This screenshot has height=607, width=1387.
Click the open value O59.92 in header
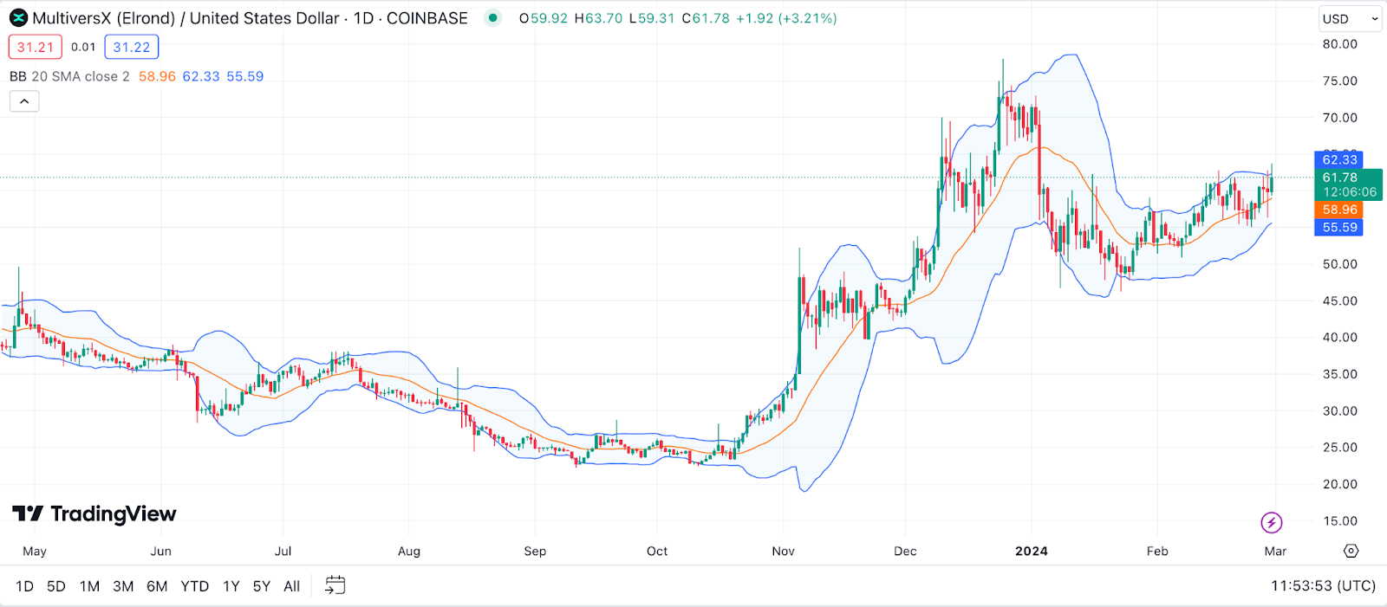(x=544, y=18)
